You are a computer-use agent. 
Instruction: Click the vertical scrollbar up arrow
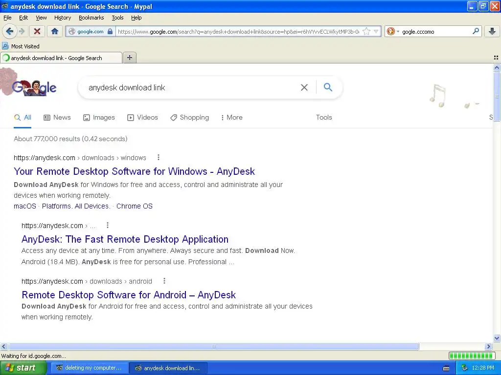pyautogui.click(x=497, y=67)
